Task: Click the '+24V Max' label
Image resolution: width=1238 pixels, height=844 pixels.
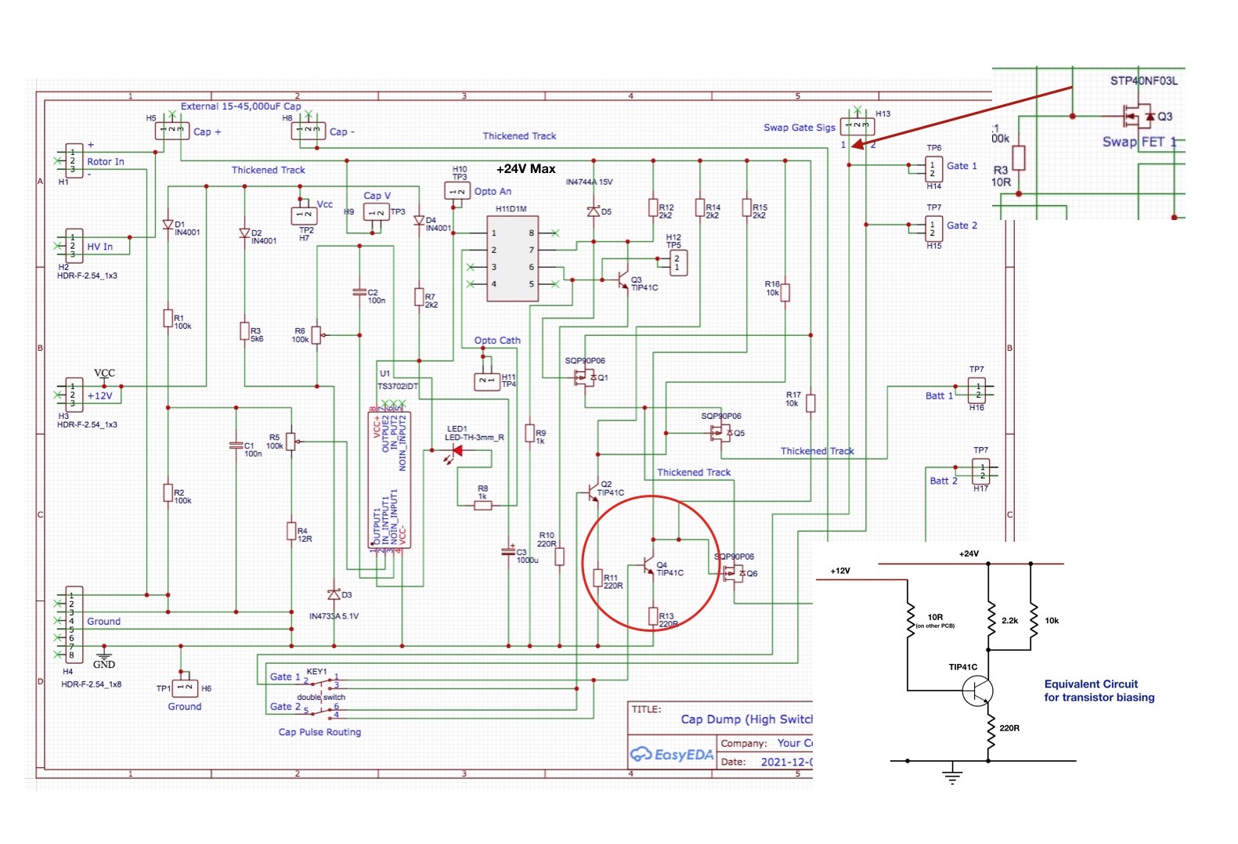Action: [x=525, y=168]
